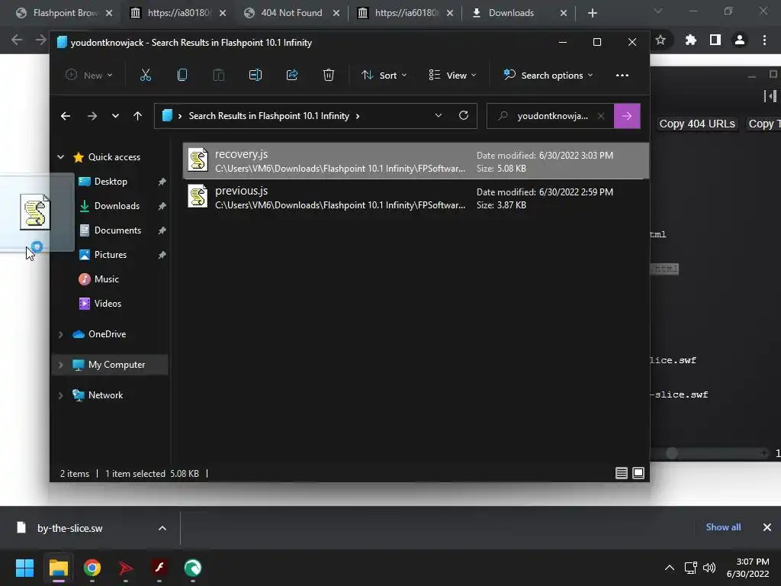The width and height of the screenshot is (781, 586).
Task: Select Downloads in Quick access
Action: [117, 206]
